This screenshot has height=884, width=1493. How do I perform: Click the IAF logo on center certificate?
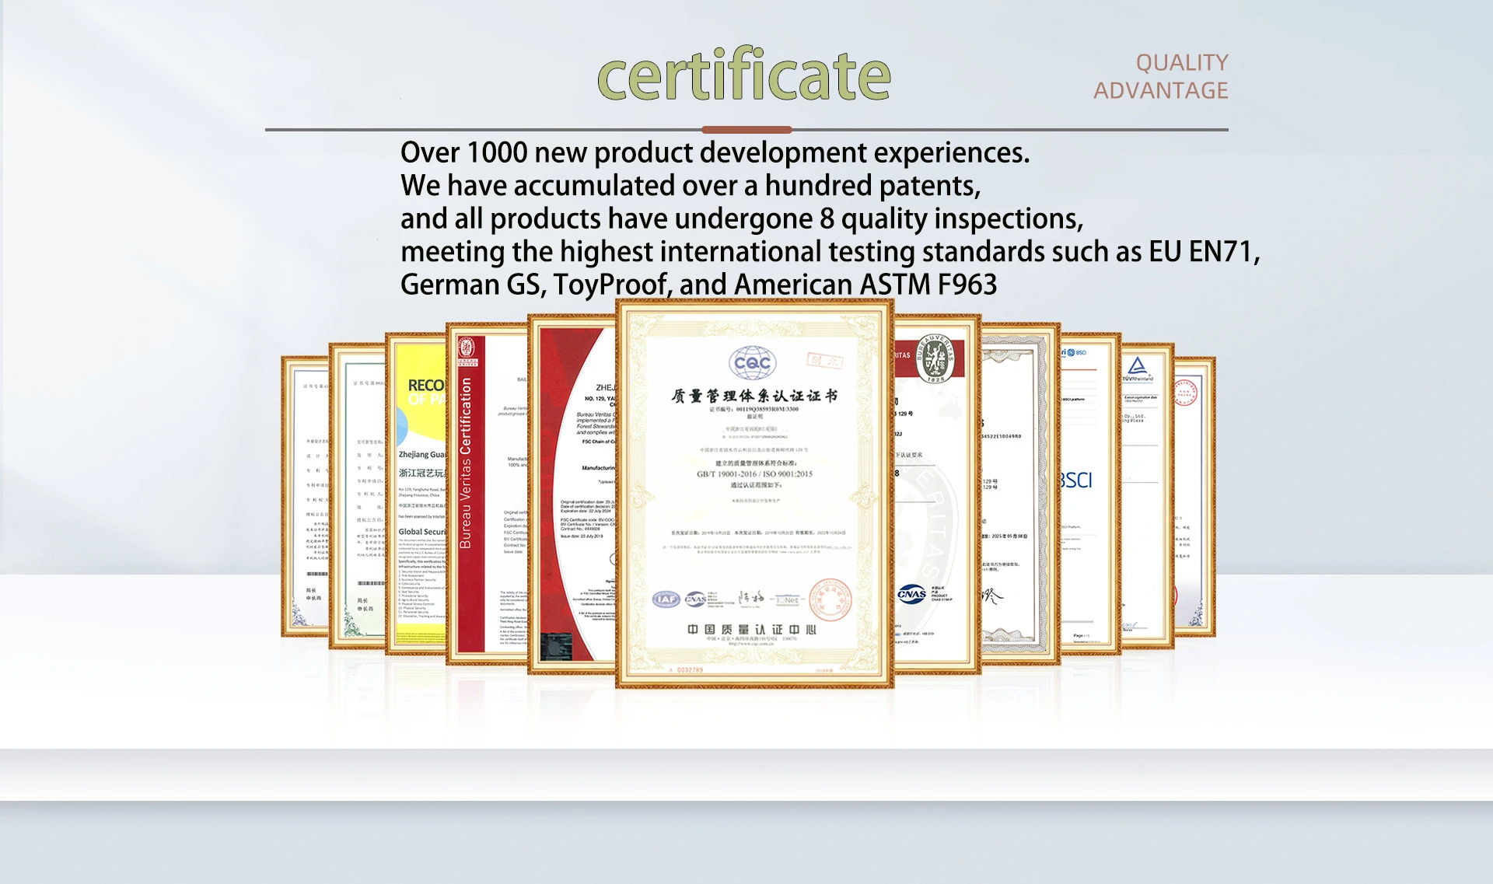[666, 599]
